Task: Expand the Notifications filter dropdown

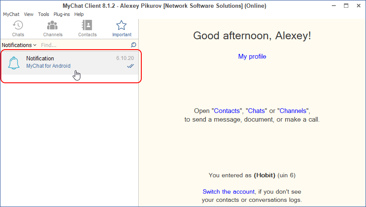Action: (19, 45)
